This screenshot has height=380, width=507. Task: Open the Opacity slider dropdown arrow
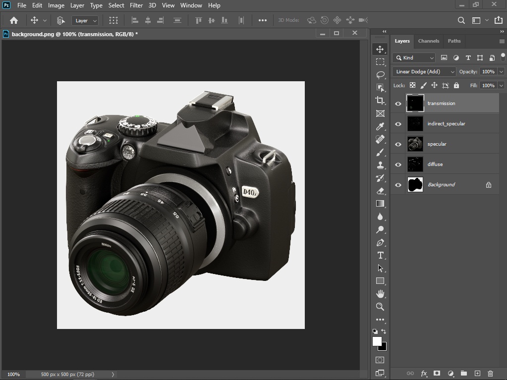tap(501, 72)
